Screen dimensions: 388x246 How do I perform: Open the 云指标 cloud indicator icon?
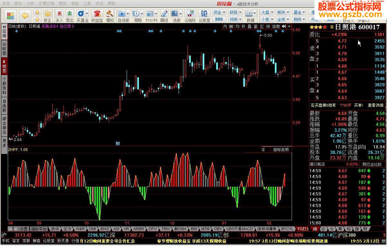click(190, 14)
